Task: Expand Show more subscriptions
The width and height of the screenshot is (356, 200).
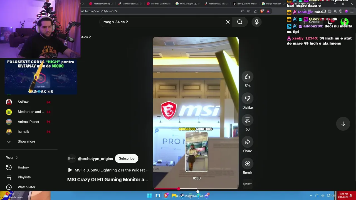Action: pos(26,141)
